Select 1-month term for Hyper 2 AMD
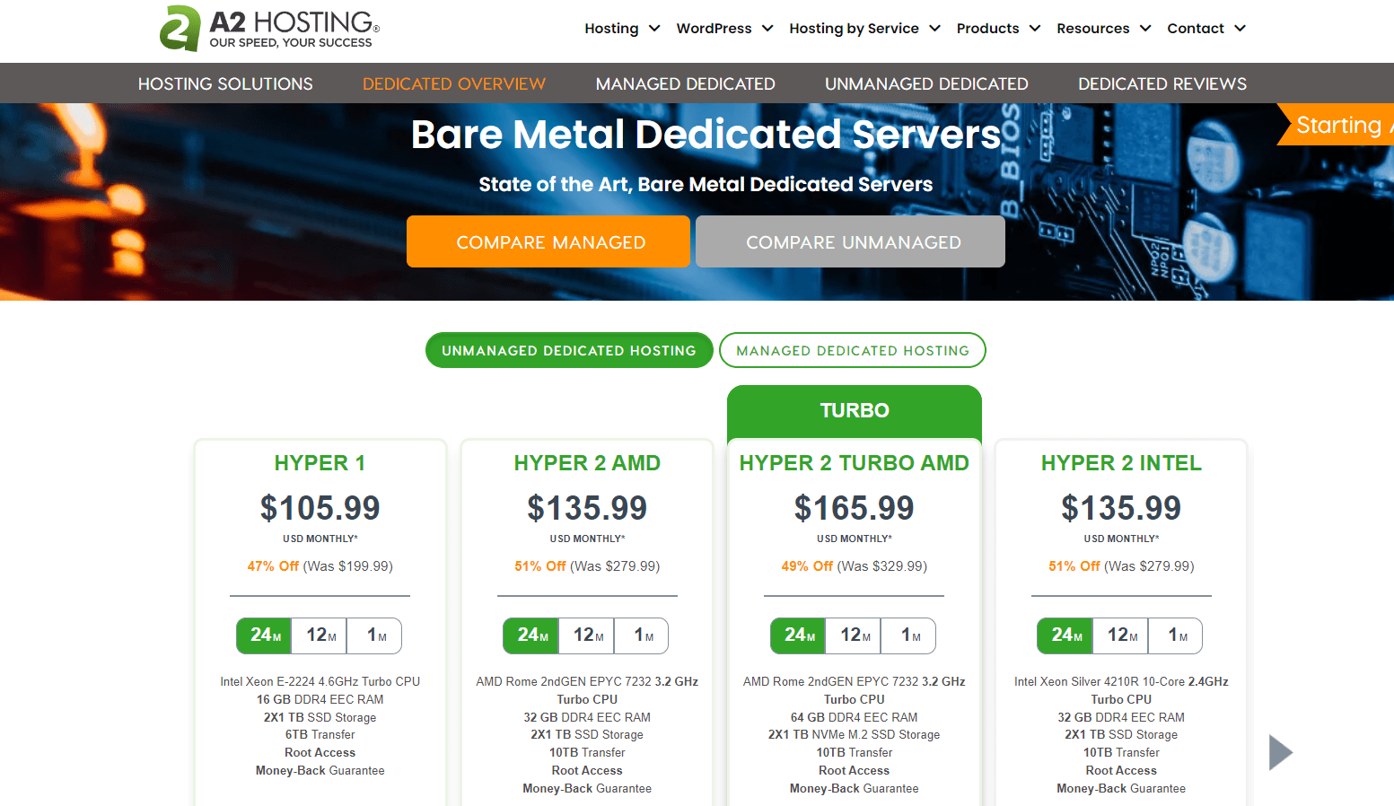The height and width of the screenshot is (806, 1394). (642, 635)
